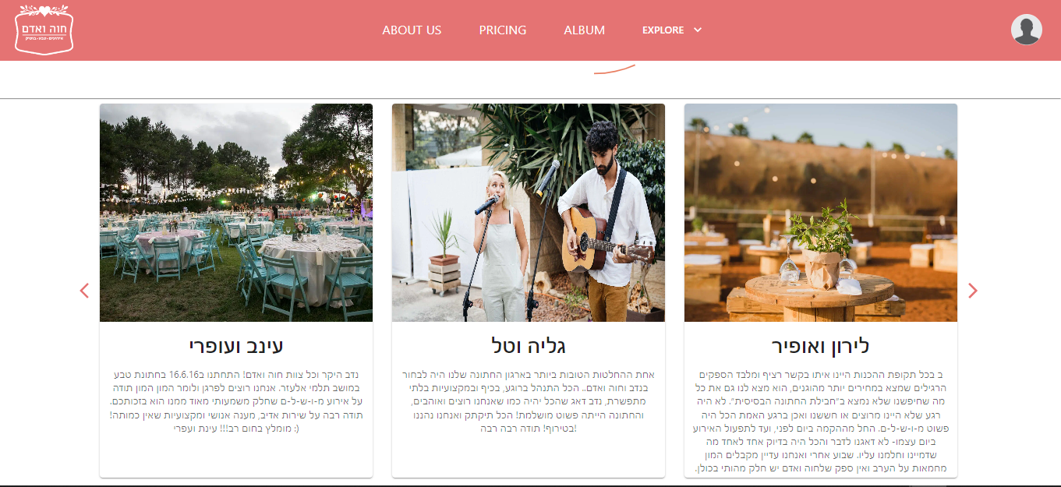Viewport: 1061px width, 487px height.
Task: View the singer and guitarist photo
Action: click(x=529, y=213)
